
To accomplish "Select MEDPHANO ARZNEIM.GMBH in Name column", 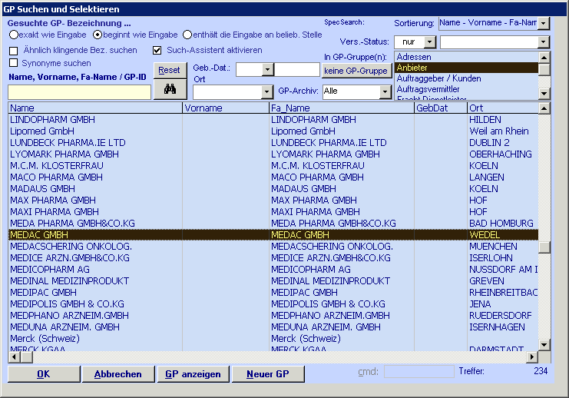I will point(95,316).
